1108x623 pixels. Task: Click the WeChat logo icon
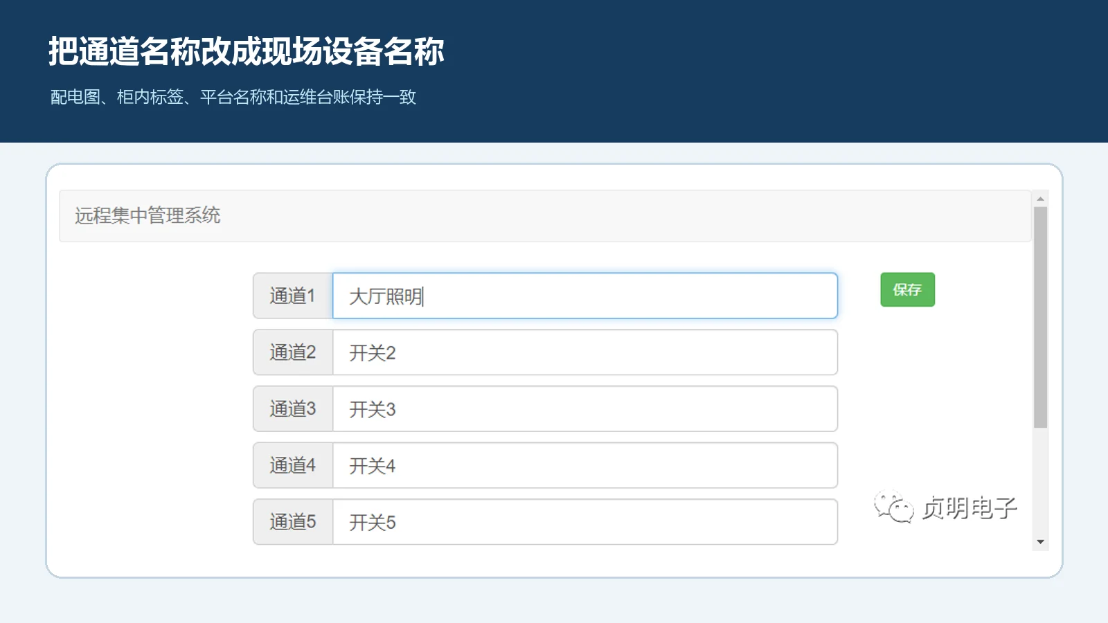(x=893, y=507)
